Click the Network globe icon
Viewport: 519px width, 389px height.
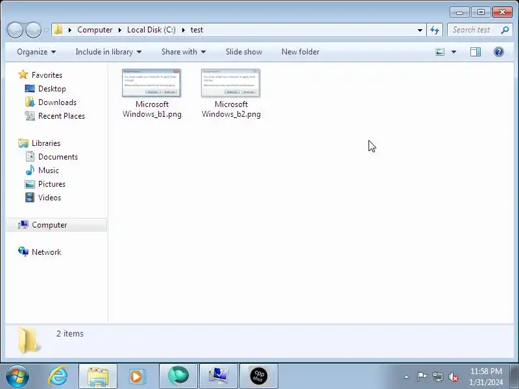[23, 252]
